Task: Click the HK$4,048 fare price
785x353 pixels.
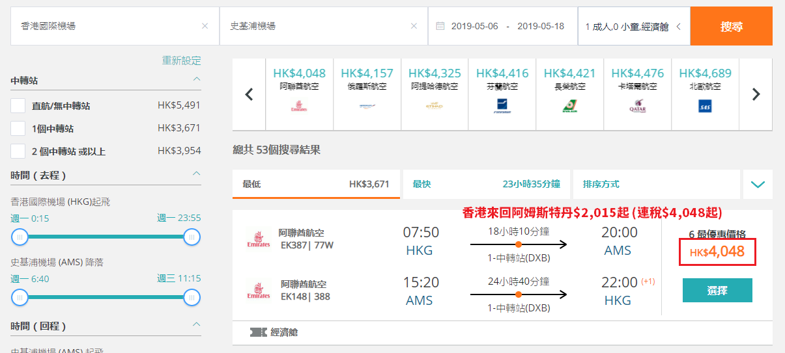Action: coord(717,252)
